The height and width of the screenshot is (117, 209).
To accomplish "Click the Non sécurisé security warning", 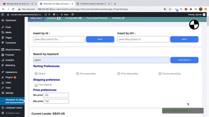I will click(x=26, y=9).
